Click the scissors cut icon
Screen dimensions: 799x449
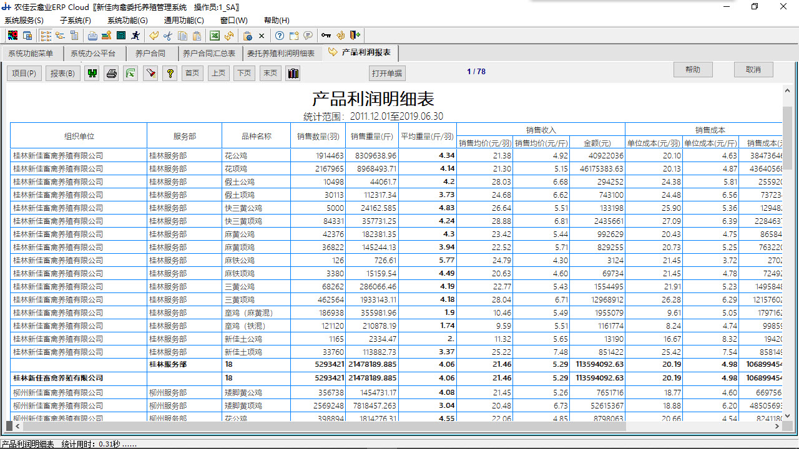tap(168, 36)
